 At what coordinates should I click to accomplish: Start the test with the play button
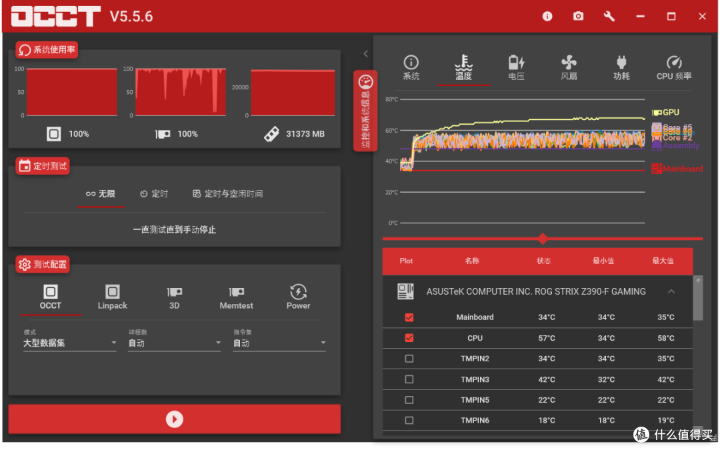click(x=174, y=419)
